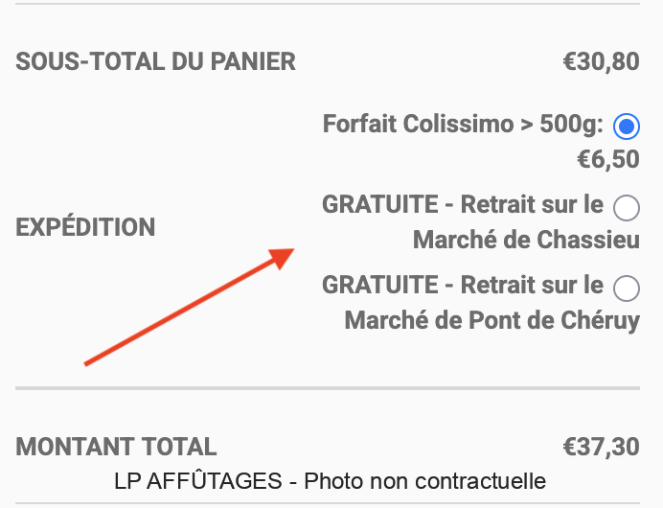This screenshot has width=663, height=508.
Task: Click the €6,50 Colissimo shipping price
Action: tap(607, 159)
